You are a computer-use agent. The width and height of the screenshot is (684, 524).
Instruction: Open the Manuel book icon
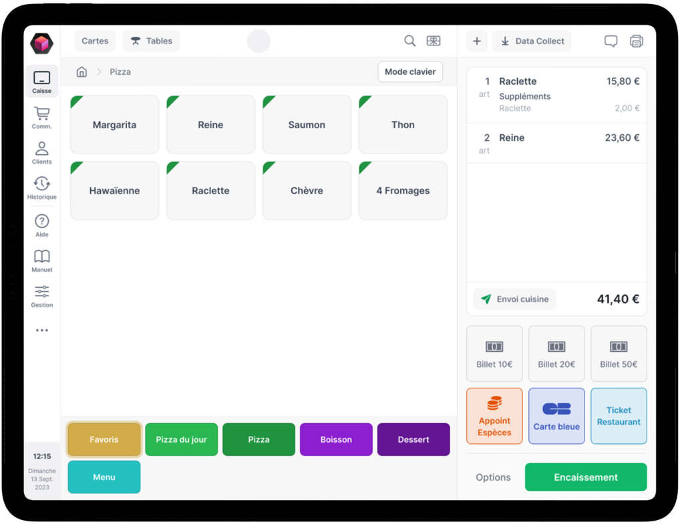[x=41, y=260]
